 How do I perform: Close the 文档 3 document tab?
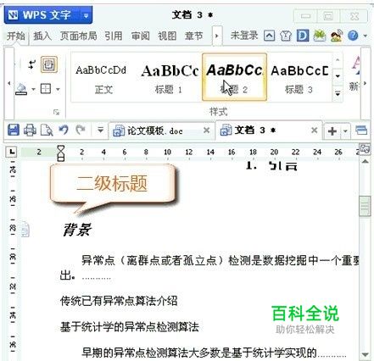tap(314, 131)
